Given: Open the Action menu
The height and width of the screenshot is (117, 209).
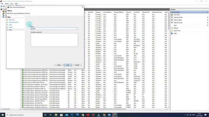Looking at the screenshot, I should tap(7, 4).
